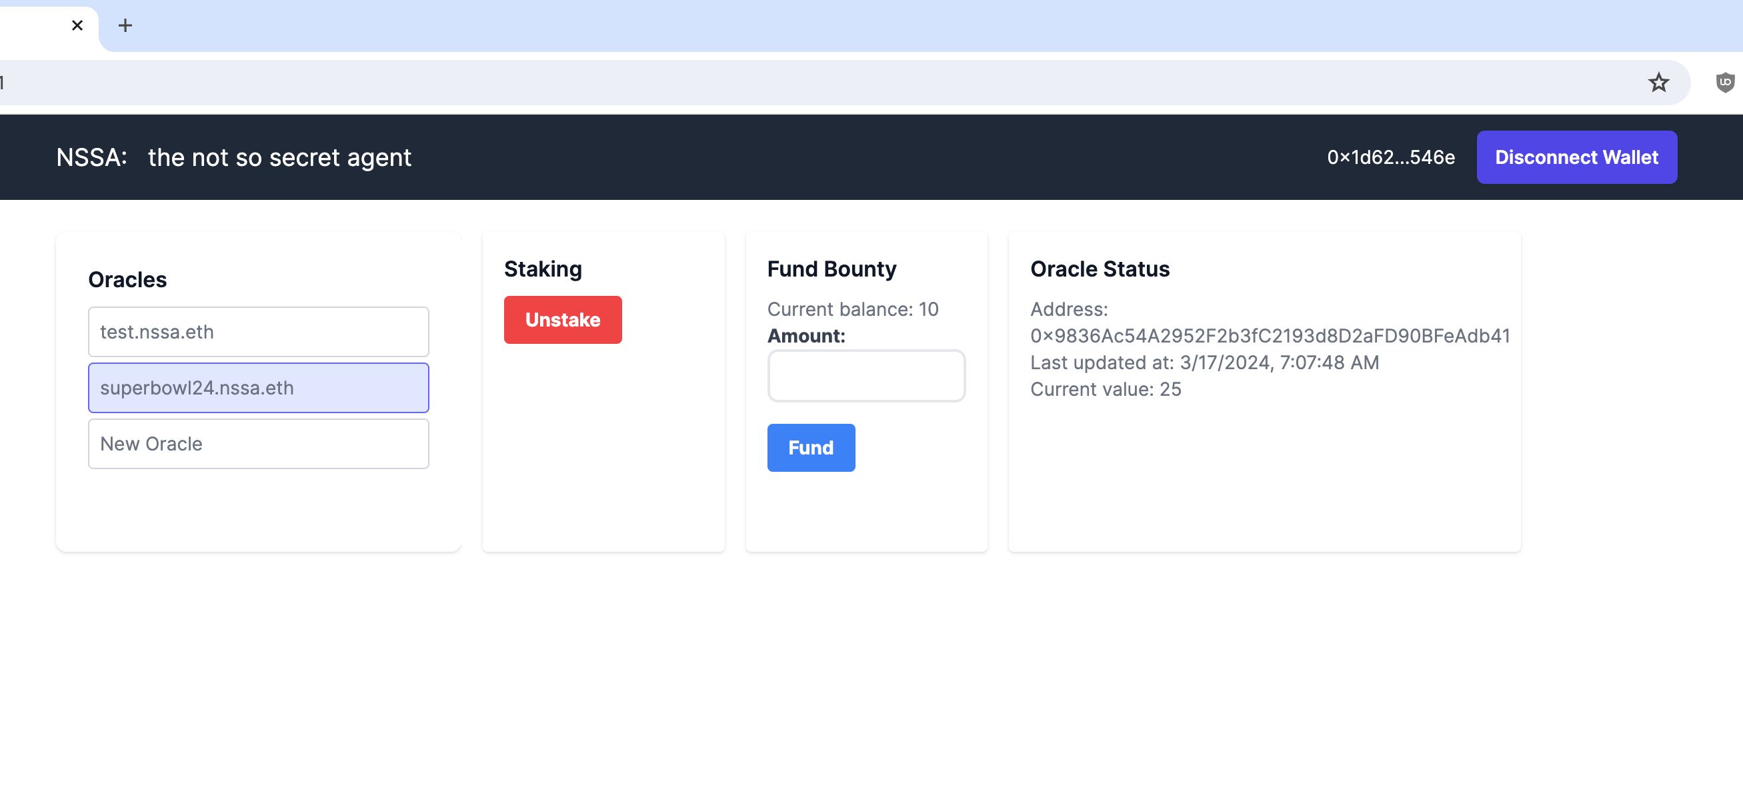Click the blue Fund button
The width and height of the screenshot is (1743, 789).
811,448
